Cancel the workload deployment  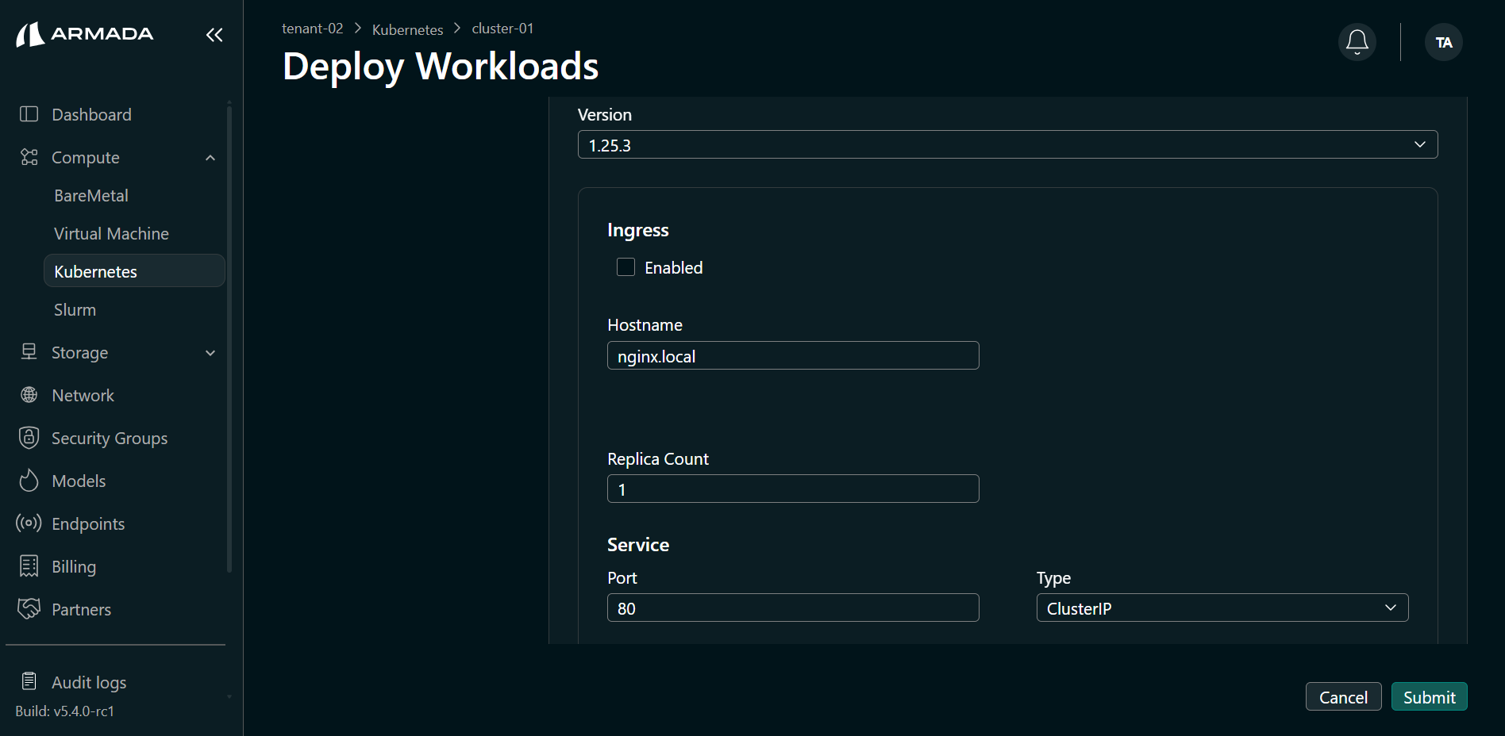click(1343, 697)
